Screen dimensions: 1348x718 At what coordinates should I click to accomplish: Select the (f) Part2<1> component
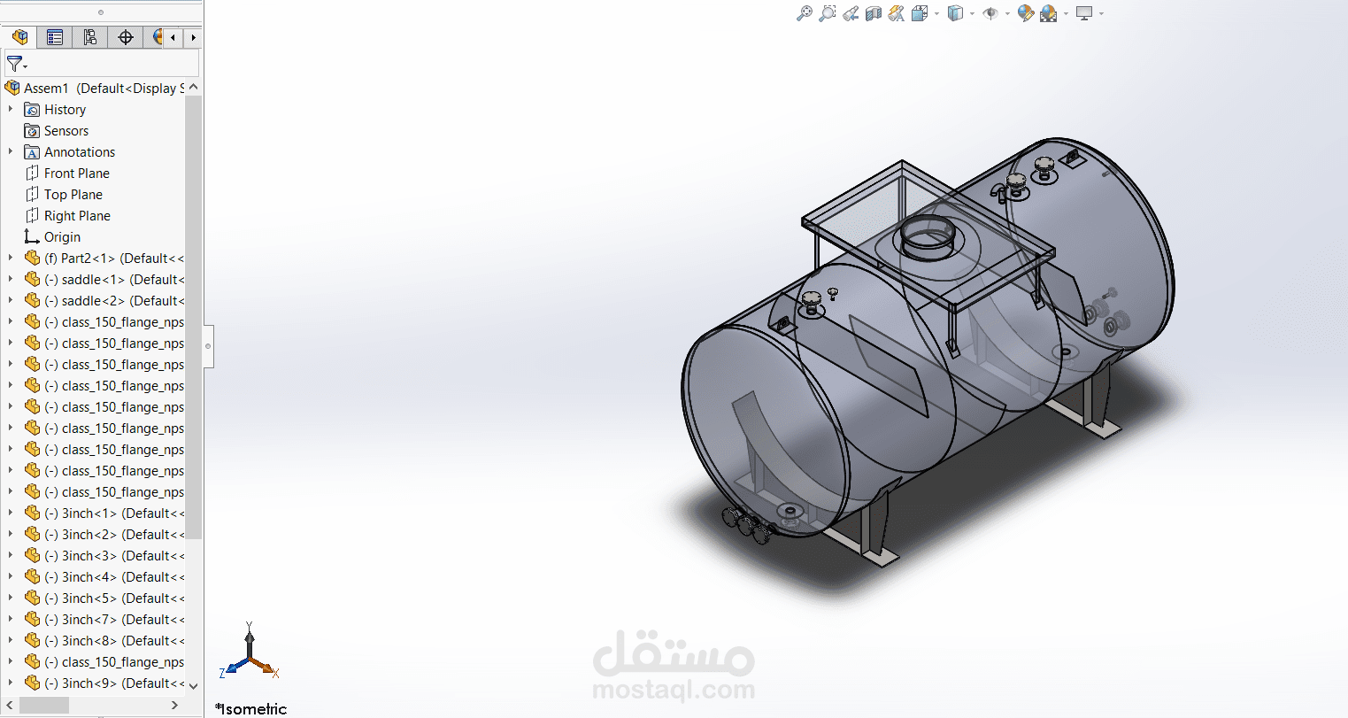104,259
